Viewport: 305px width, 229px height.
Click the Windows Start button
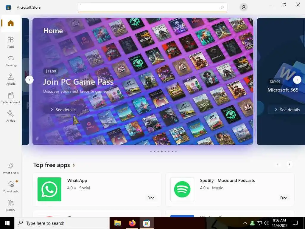7,223
